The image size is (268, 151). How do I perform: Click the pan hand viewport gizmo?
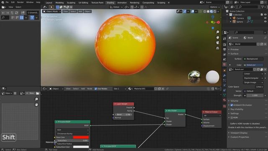pos(218,37)
